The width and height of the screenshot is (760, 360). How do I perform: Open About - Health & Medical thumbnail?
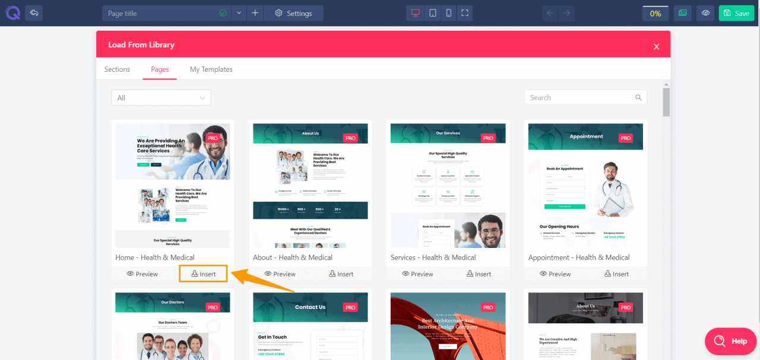coord(311,186)
